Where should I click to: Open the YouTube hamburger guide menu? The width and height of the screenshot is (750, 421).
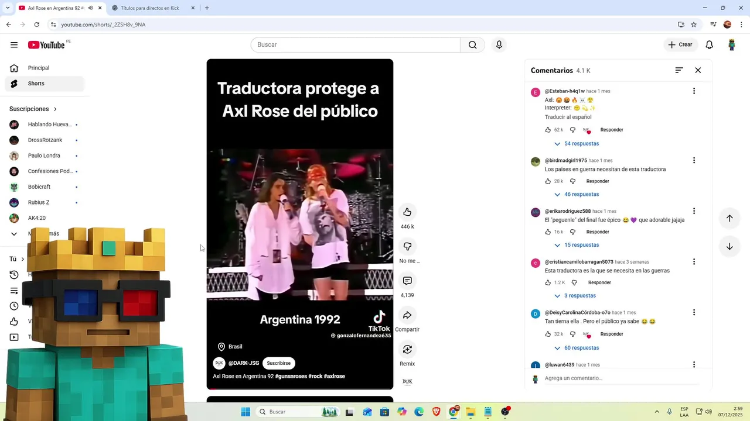[x=14, y=45]
